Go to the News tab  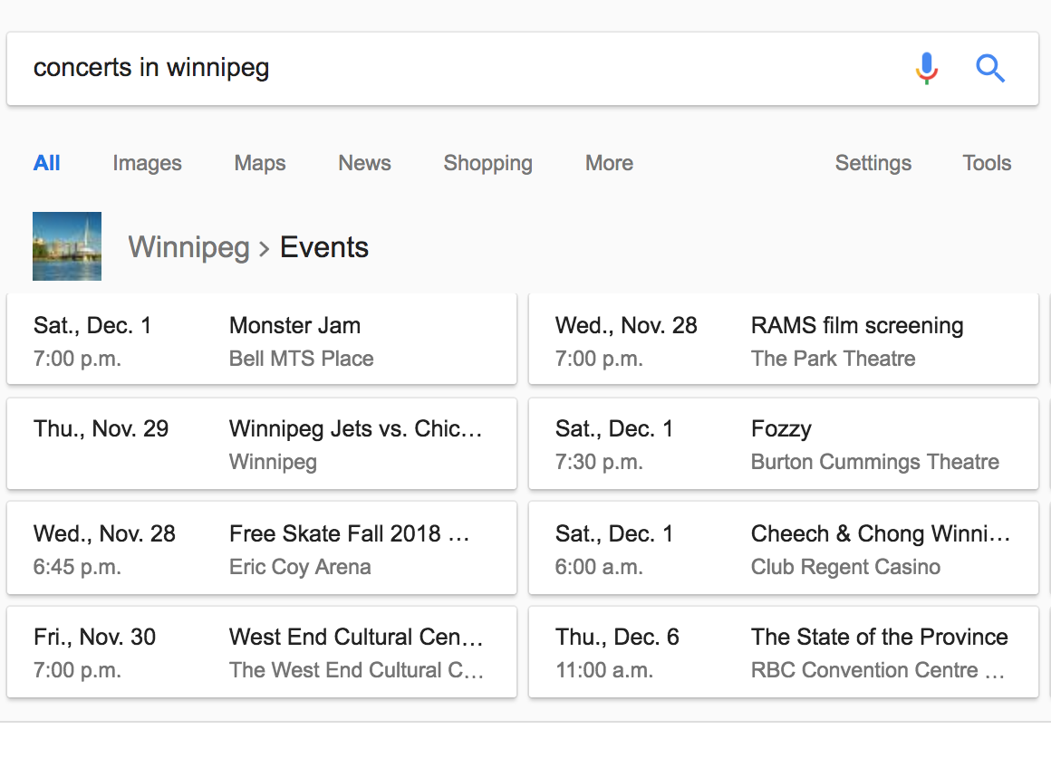tap(364, 163)
